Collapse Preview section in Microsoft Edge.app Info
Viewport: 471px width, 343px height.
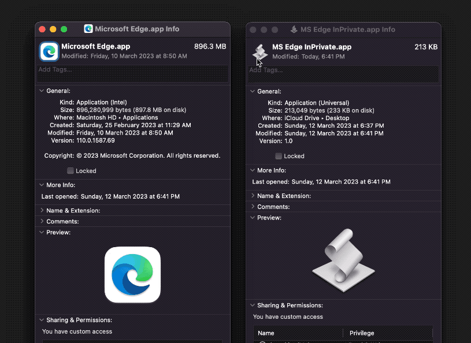[x=42, y=232]
